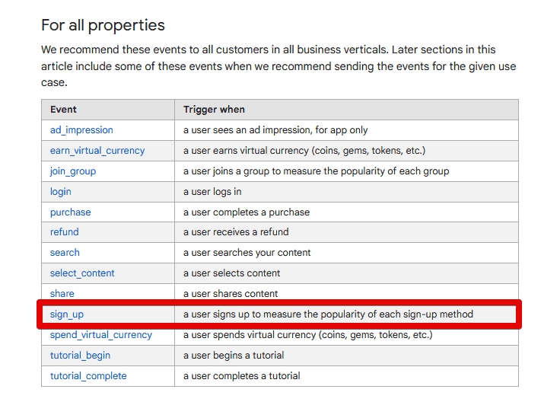
Task: Follow the tutorial_begin event link
Action: [x=80, y=356]
